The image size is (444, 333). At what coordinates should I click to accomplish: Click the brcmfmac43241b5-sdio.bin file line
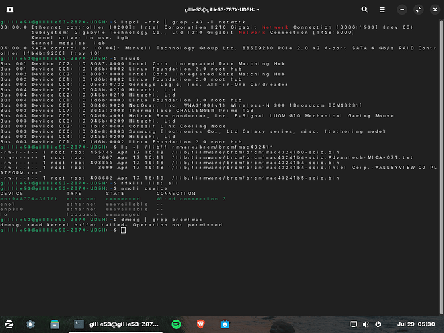coord(170,178)
